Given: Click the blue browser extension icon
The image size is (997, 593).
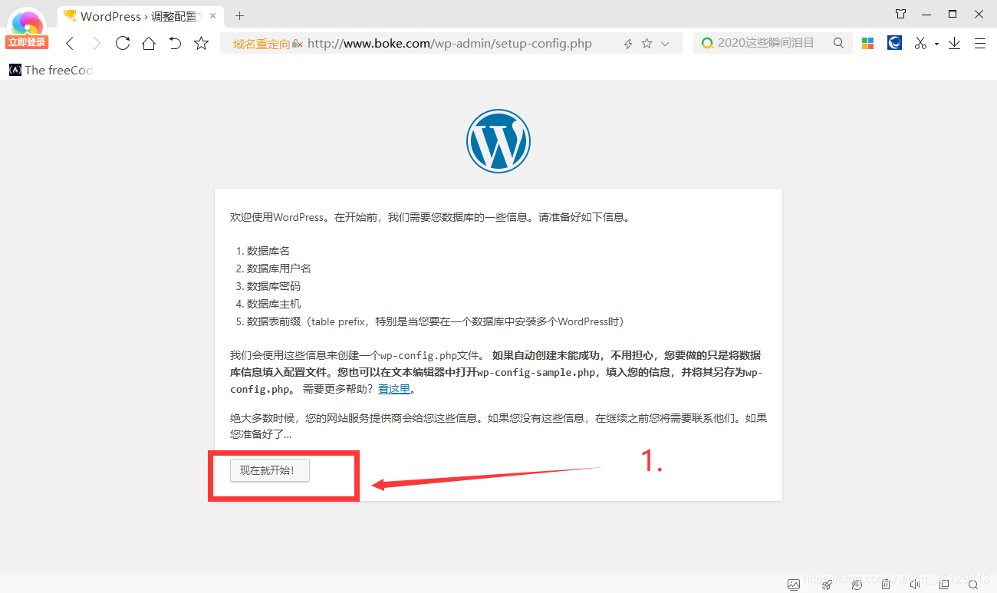Looking at the screenshot, I should coord(894,43).
